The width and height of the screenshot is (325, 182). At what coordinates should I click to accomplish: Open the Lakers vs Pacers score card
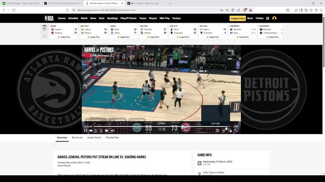coord(94,31)
